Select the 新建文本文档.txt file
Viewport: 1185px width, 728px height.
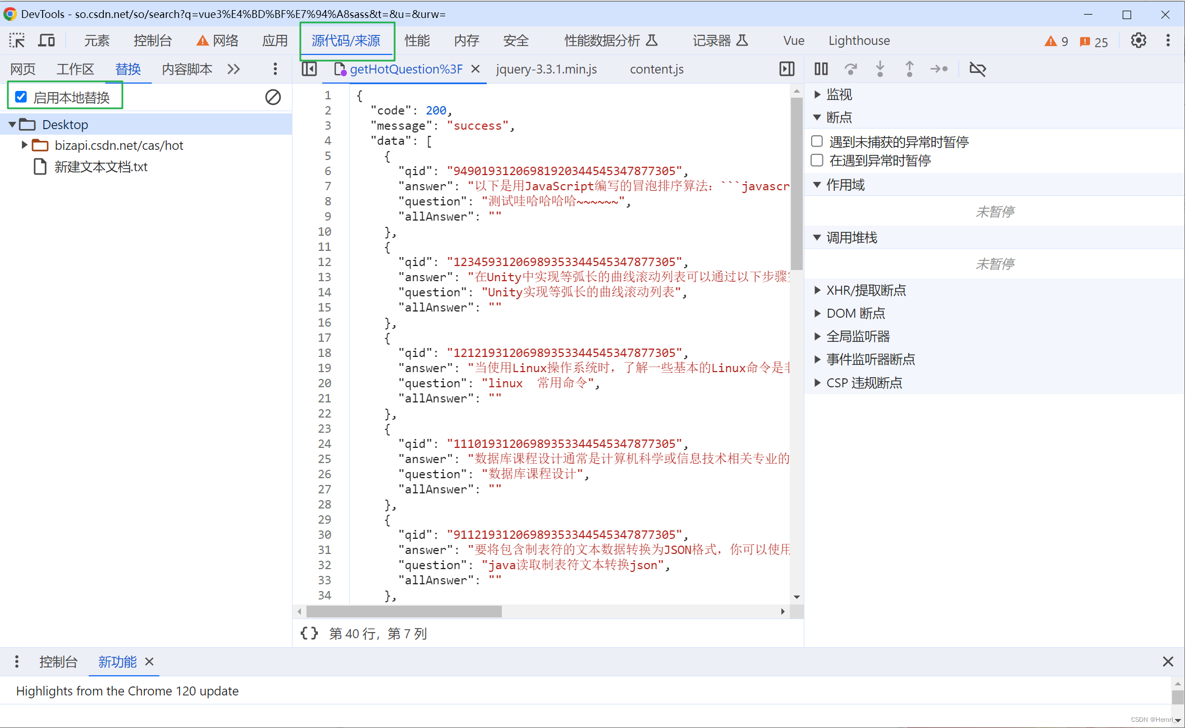pos(101,167)
